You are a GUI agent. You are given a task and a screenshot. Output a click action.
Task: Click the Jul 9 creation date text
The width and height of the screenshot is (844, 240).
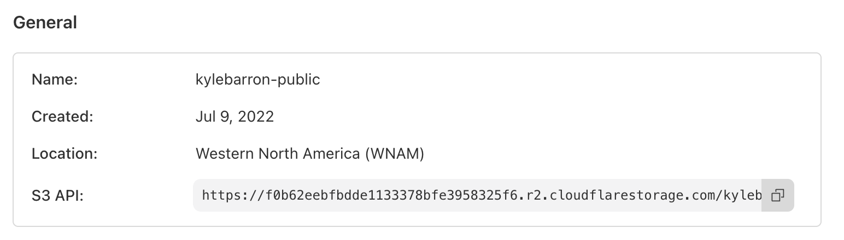coord(212,117)
